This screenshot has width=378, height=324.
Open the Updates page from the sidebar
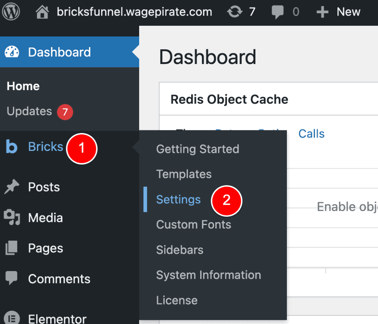click(x=29, y=111)
